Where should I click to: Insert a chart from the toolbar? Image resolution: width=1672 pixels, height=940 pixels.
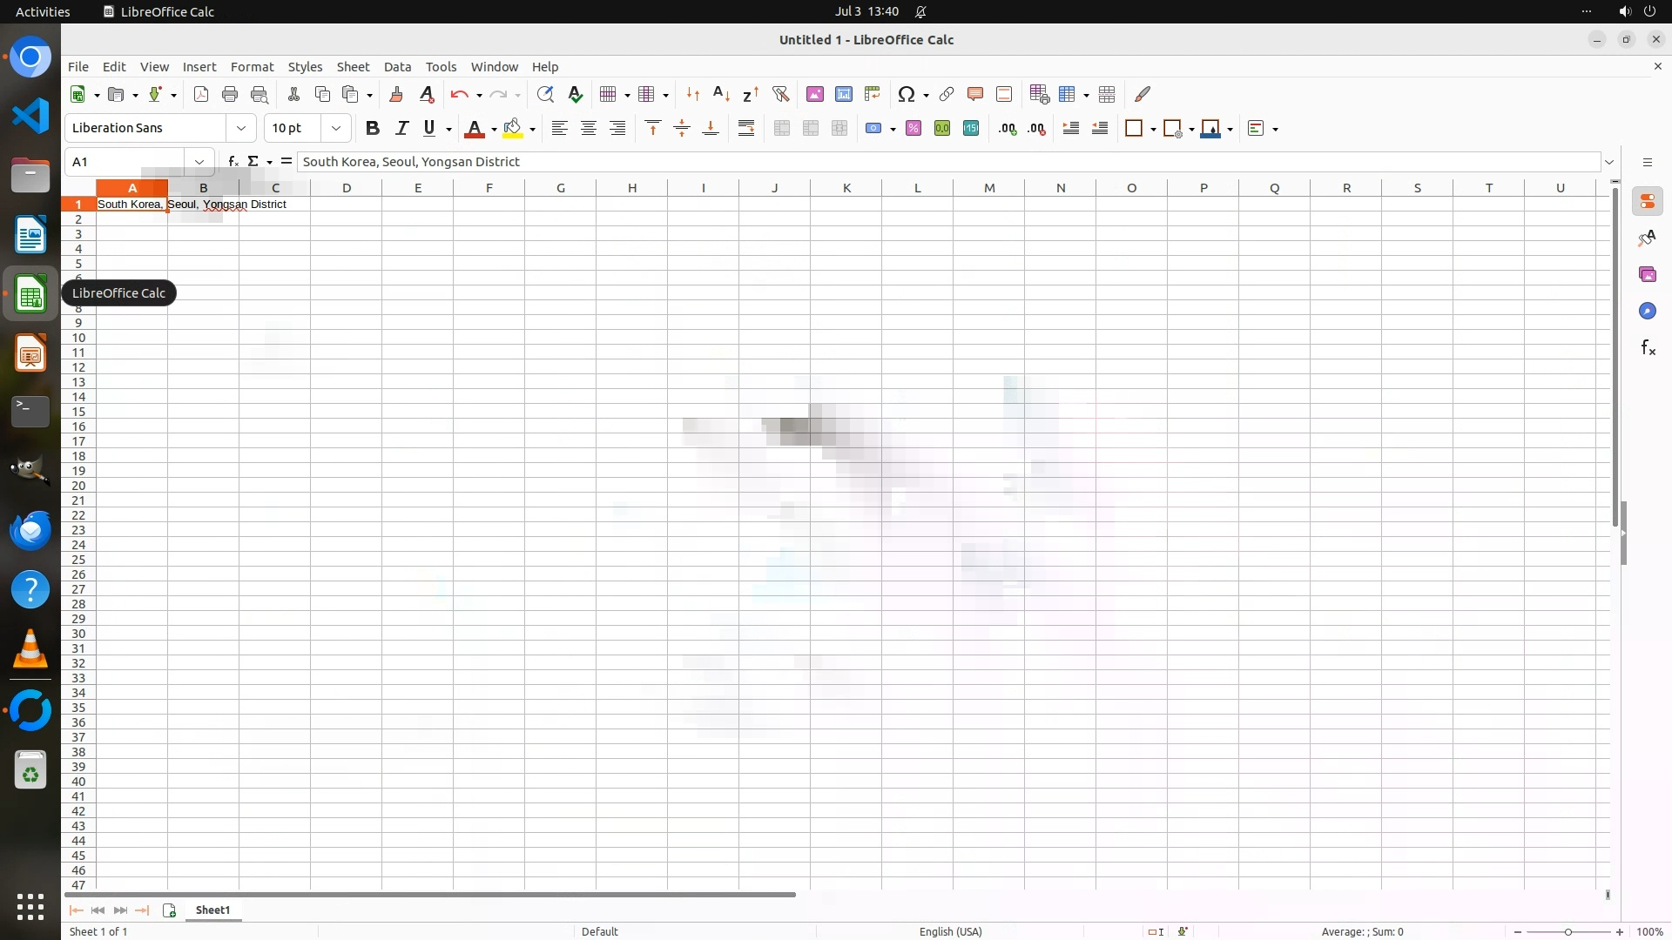(x=843, y=94)
